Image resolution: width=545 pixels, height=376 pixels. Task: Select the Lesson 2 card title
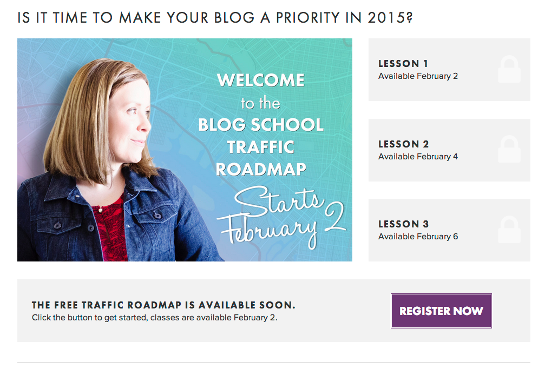[403, 144]
